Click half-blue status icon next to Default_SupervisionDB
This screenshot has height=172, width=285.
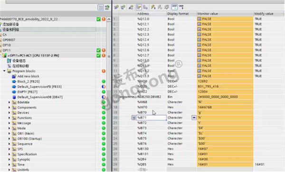pyautogui.click(x=104, y=97)
